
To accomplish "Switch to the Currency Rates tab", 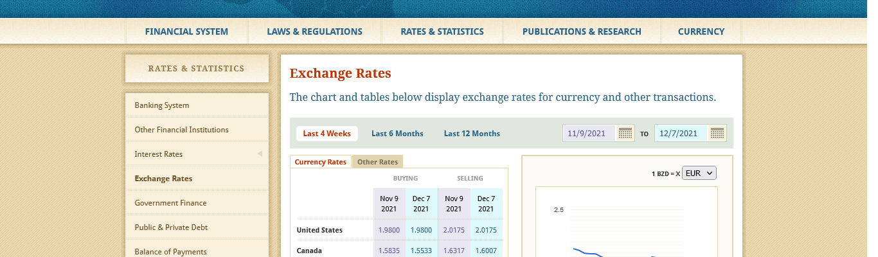I will [x=320, y=162].
